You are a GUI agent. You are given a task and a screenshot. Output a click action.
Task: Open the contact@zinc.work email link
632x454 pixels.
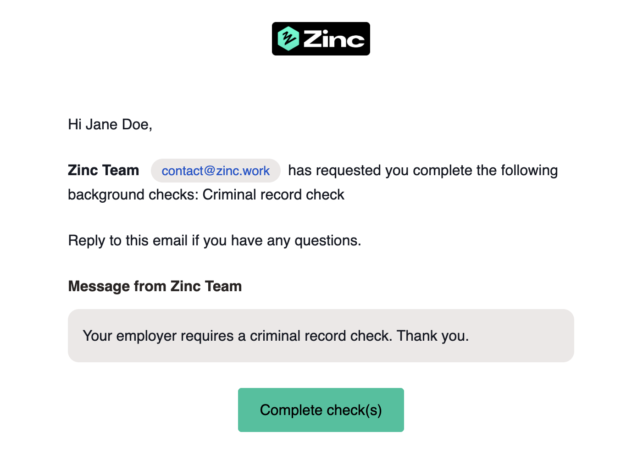tap(216, 171)
